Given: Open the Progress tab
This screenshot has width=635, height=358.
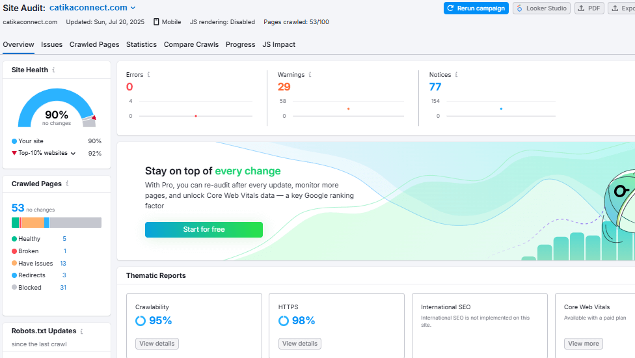Looking at the screenshot, I should [x=241, y=44].
